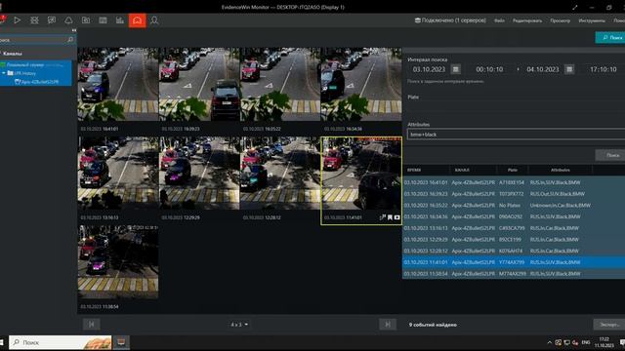Open the live playback mode icon
This screenshot has height=351, width=625.
point(18,19)
